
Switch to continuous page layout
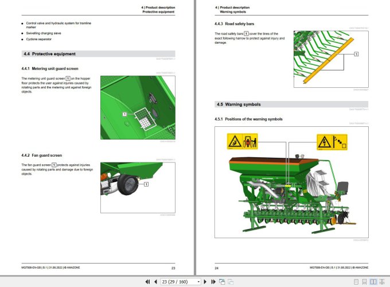[364, 282]
